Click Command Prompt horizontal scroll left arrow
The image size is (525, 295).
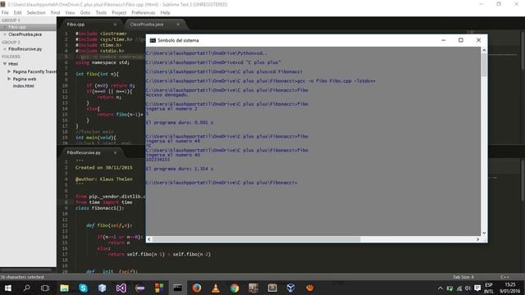149,239
